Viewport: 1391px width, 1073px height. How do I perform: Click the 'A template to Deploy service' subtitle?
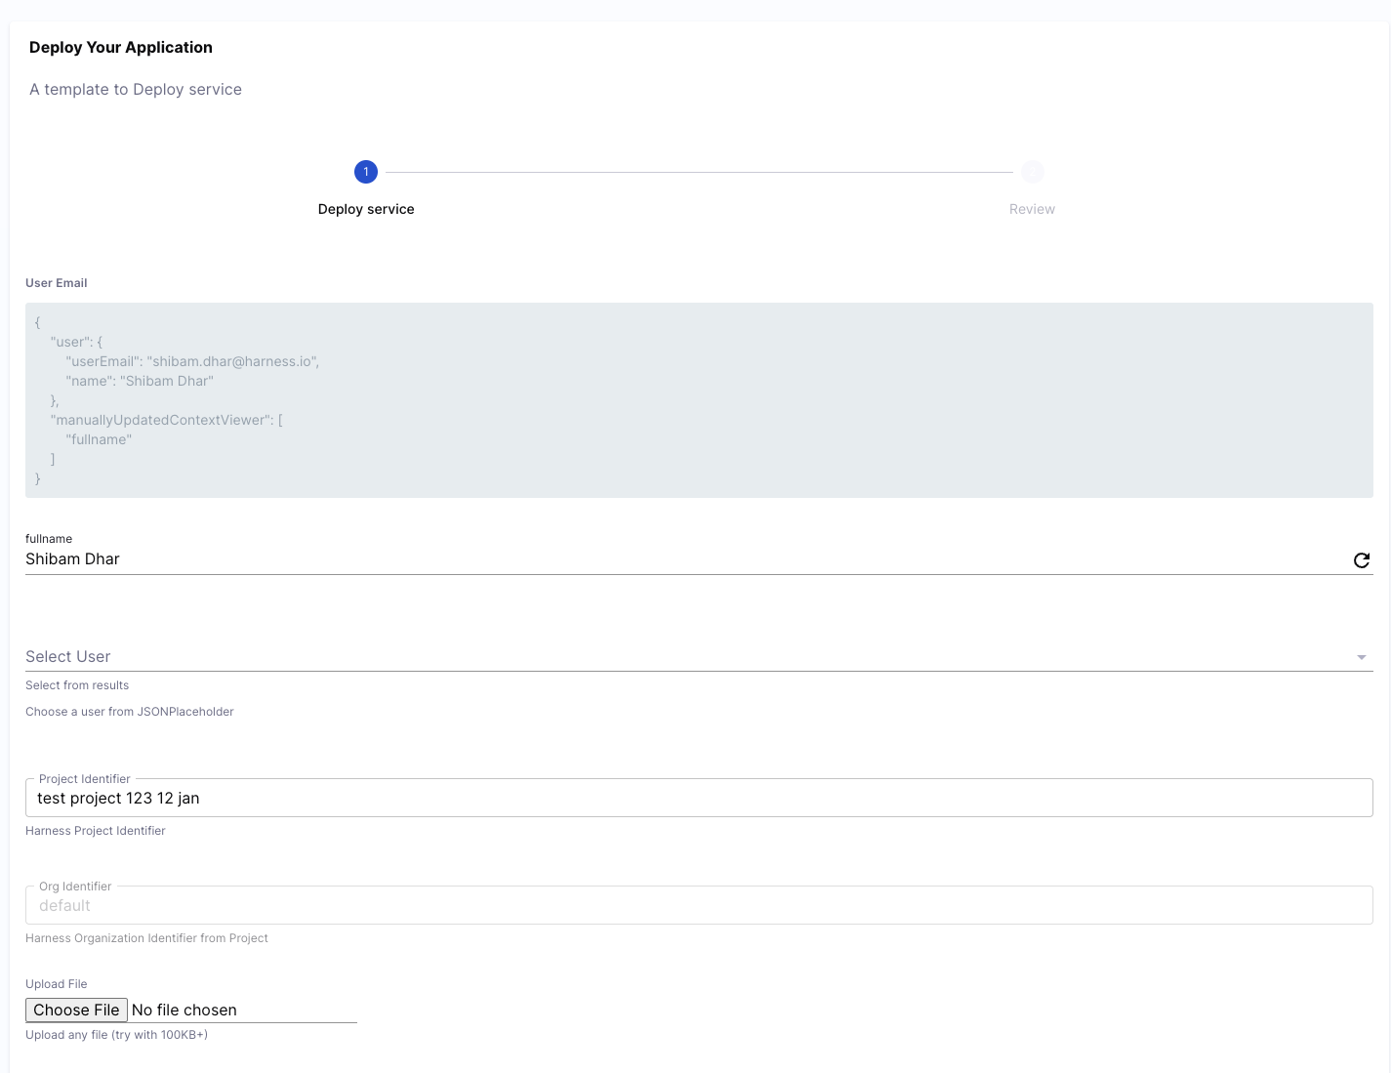click(x=136, y=90)
